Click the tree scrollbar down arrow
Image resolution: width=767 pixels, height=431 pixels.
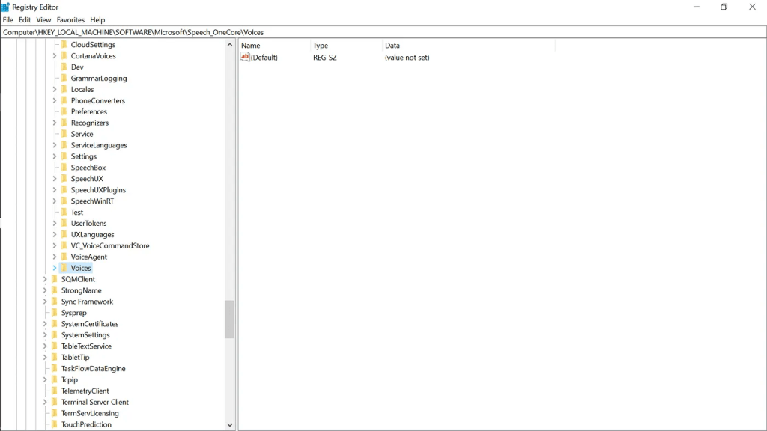click(x=230, y=425)
